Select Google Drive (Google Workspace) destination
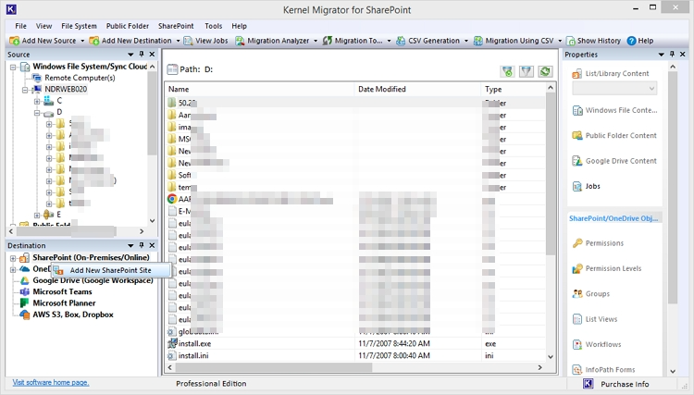Screen dimensions: 694x395 93,280
